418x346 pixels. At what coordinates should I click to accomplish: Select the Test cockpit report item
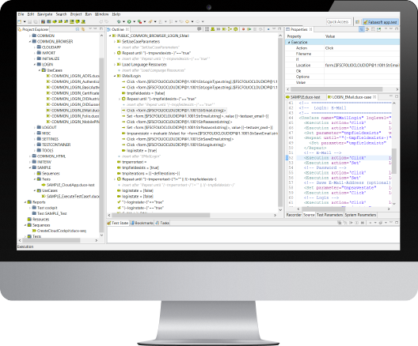tap(45, 208)
